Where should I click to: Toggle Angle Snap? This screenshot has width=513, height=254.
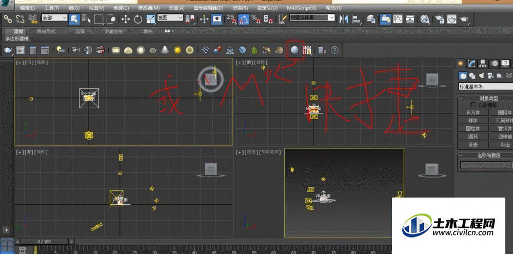click(x=243, y=19)
